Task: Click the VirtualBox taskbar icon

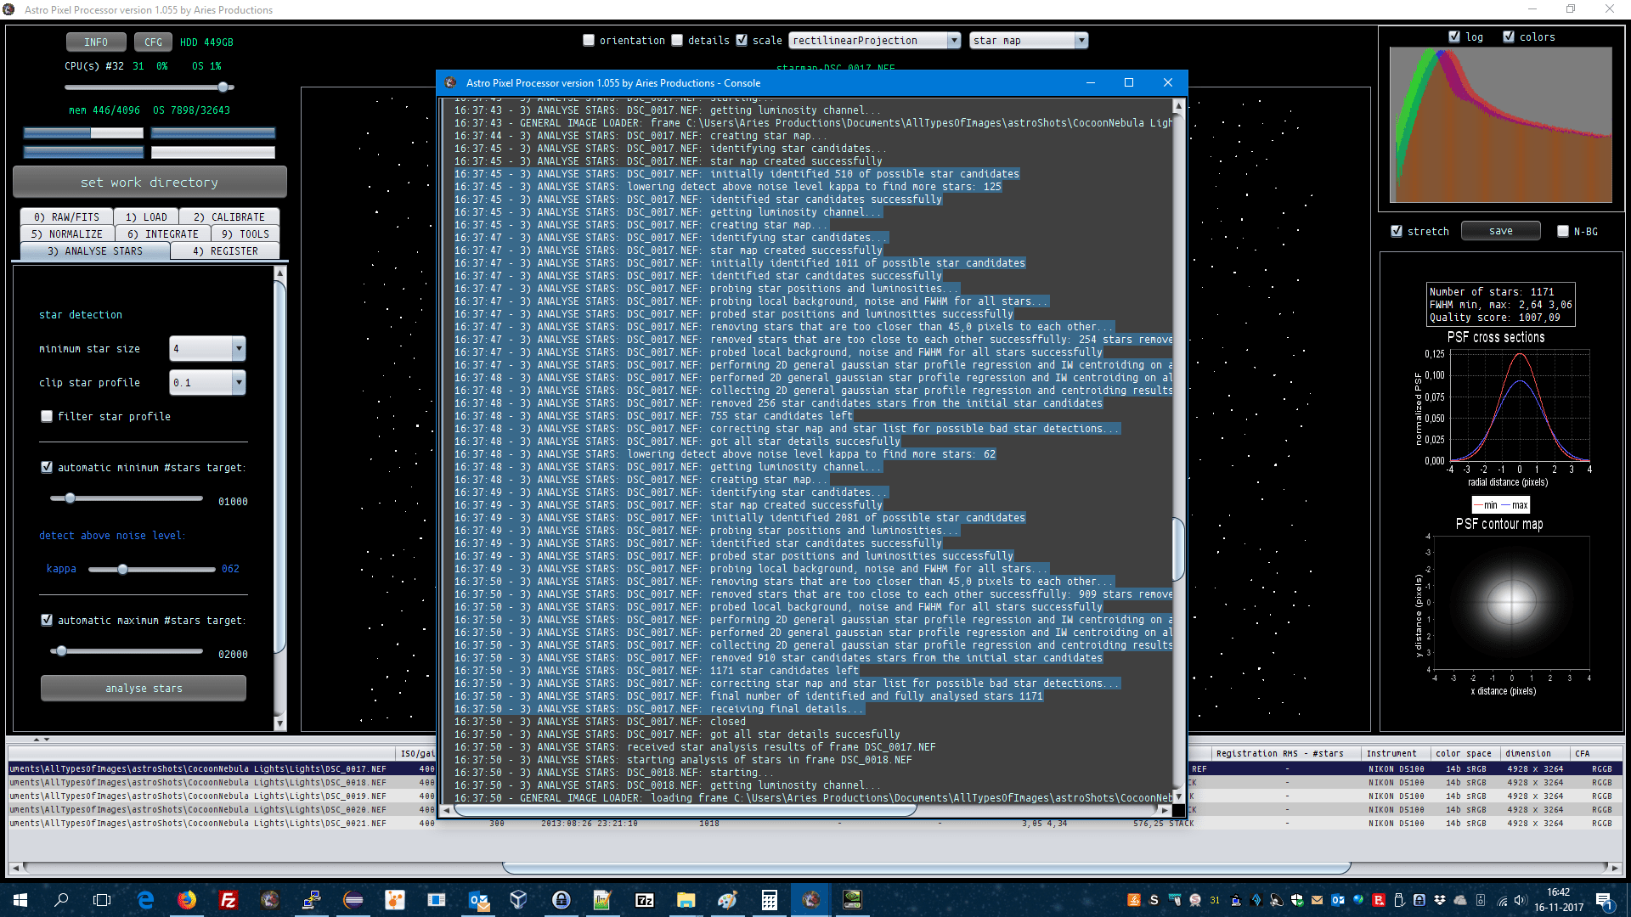Action: click(518, 900)
